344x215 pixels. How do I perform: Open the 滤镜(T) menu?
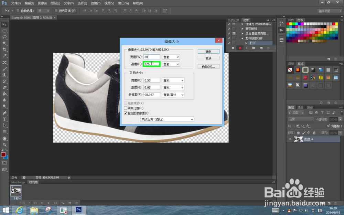tap(96, 3)
